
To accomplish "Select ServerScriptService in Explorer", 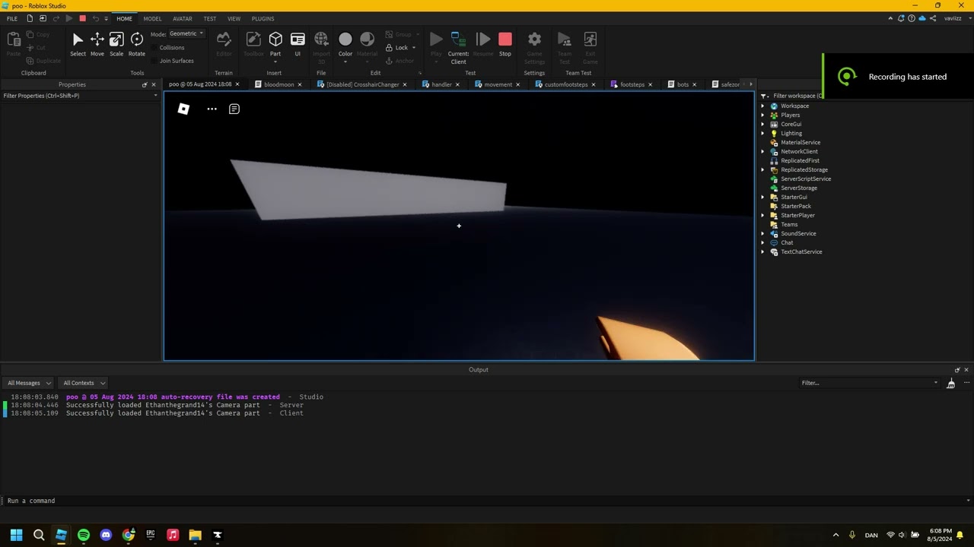I will (x=806, y=179).
